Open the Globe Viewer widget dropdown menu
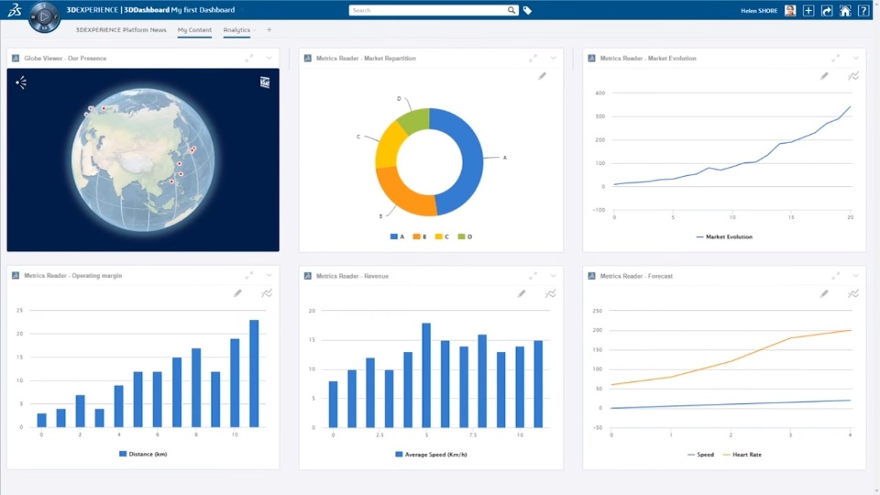Viewport: 880px width, 495px height. tap(269, 58)
